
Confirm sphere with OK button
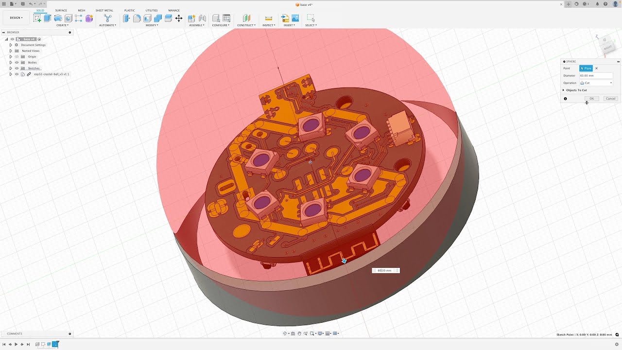pyautogui.click(x=591, y=99)
